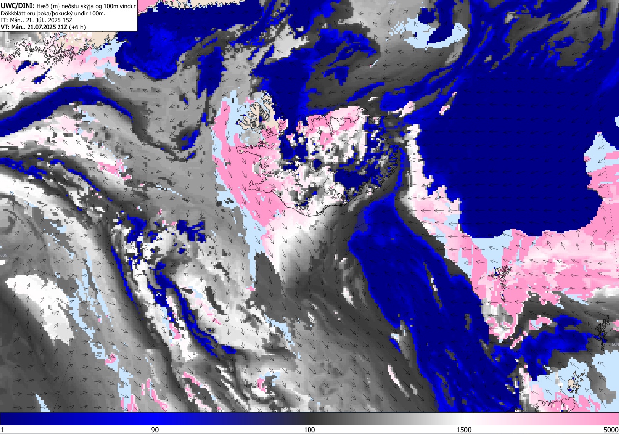Click the "90" label on the color scale

click(155, 430)
